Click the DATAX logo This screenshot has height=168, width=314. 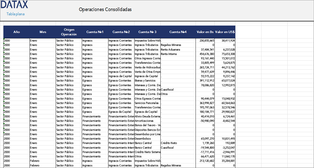click(14, 5)
